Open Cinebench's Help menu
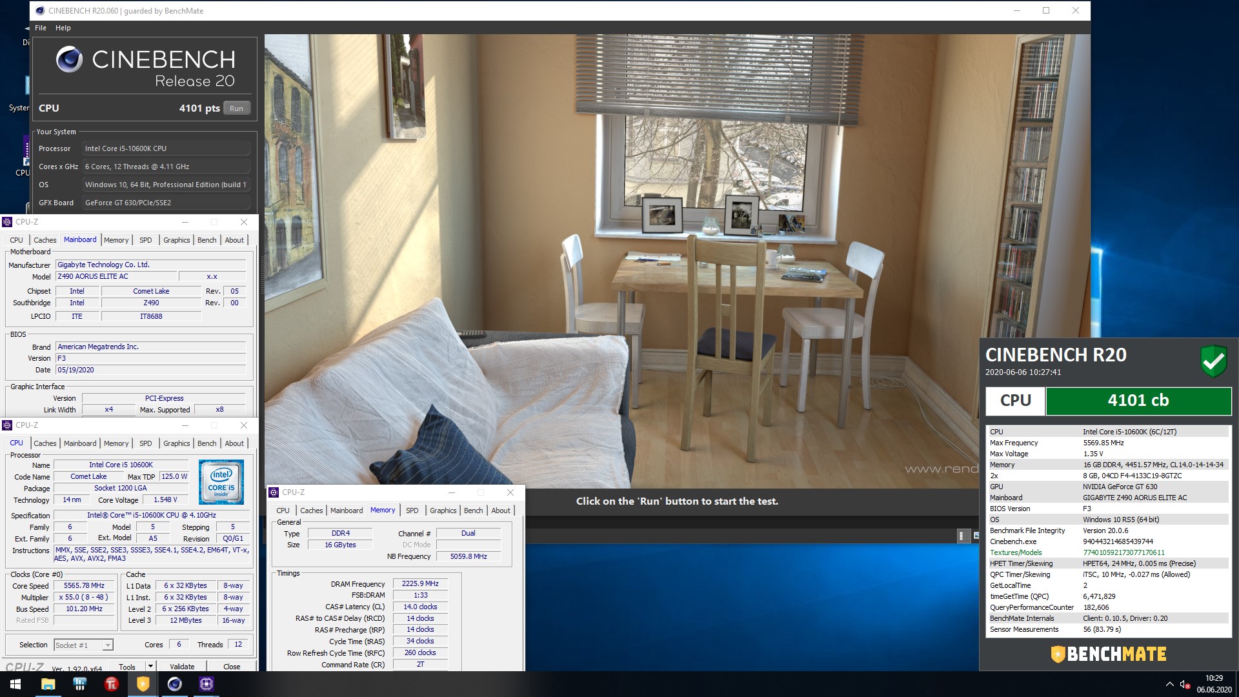 pyautogui.click(x=63, y=28)
